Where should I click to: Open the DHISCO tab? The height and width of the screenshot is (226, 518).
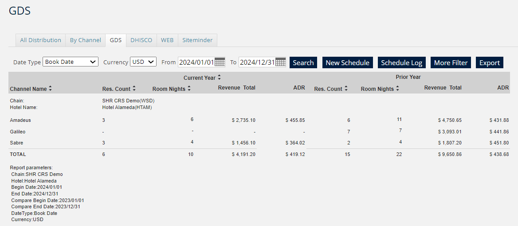point(141,40)
